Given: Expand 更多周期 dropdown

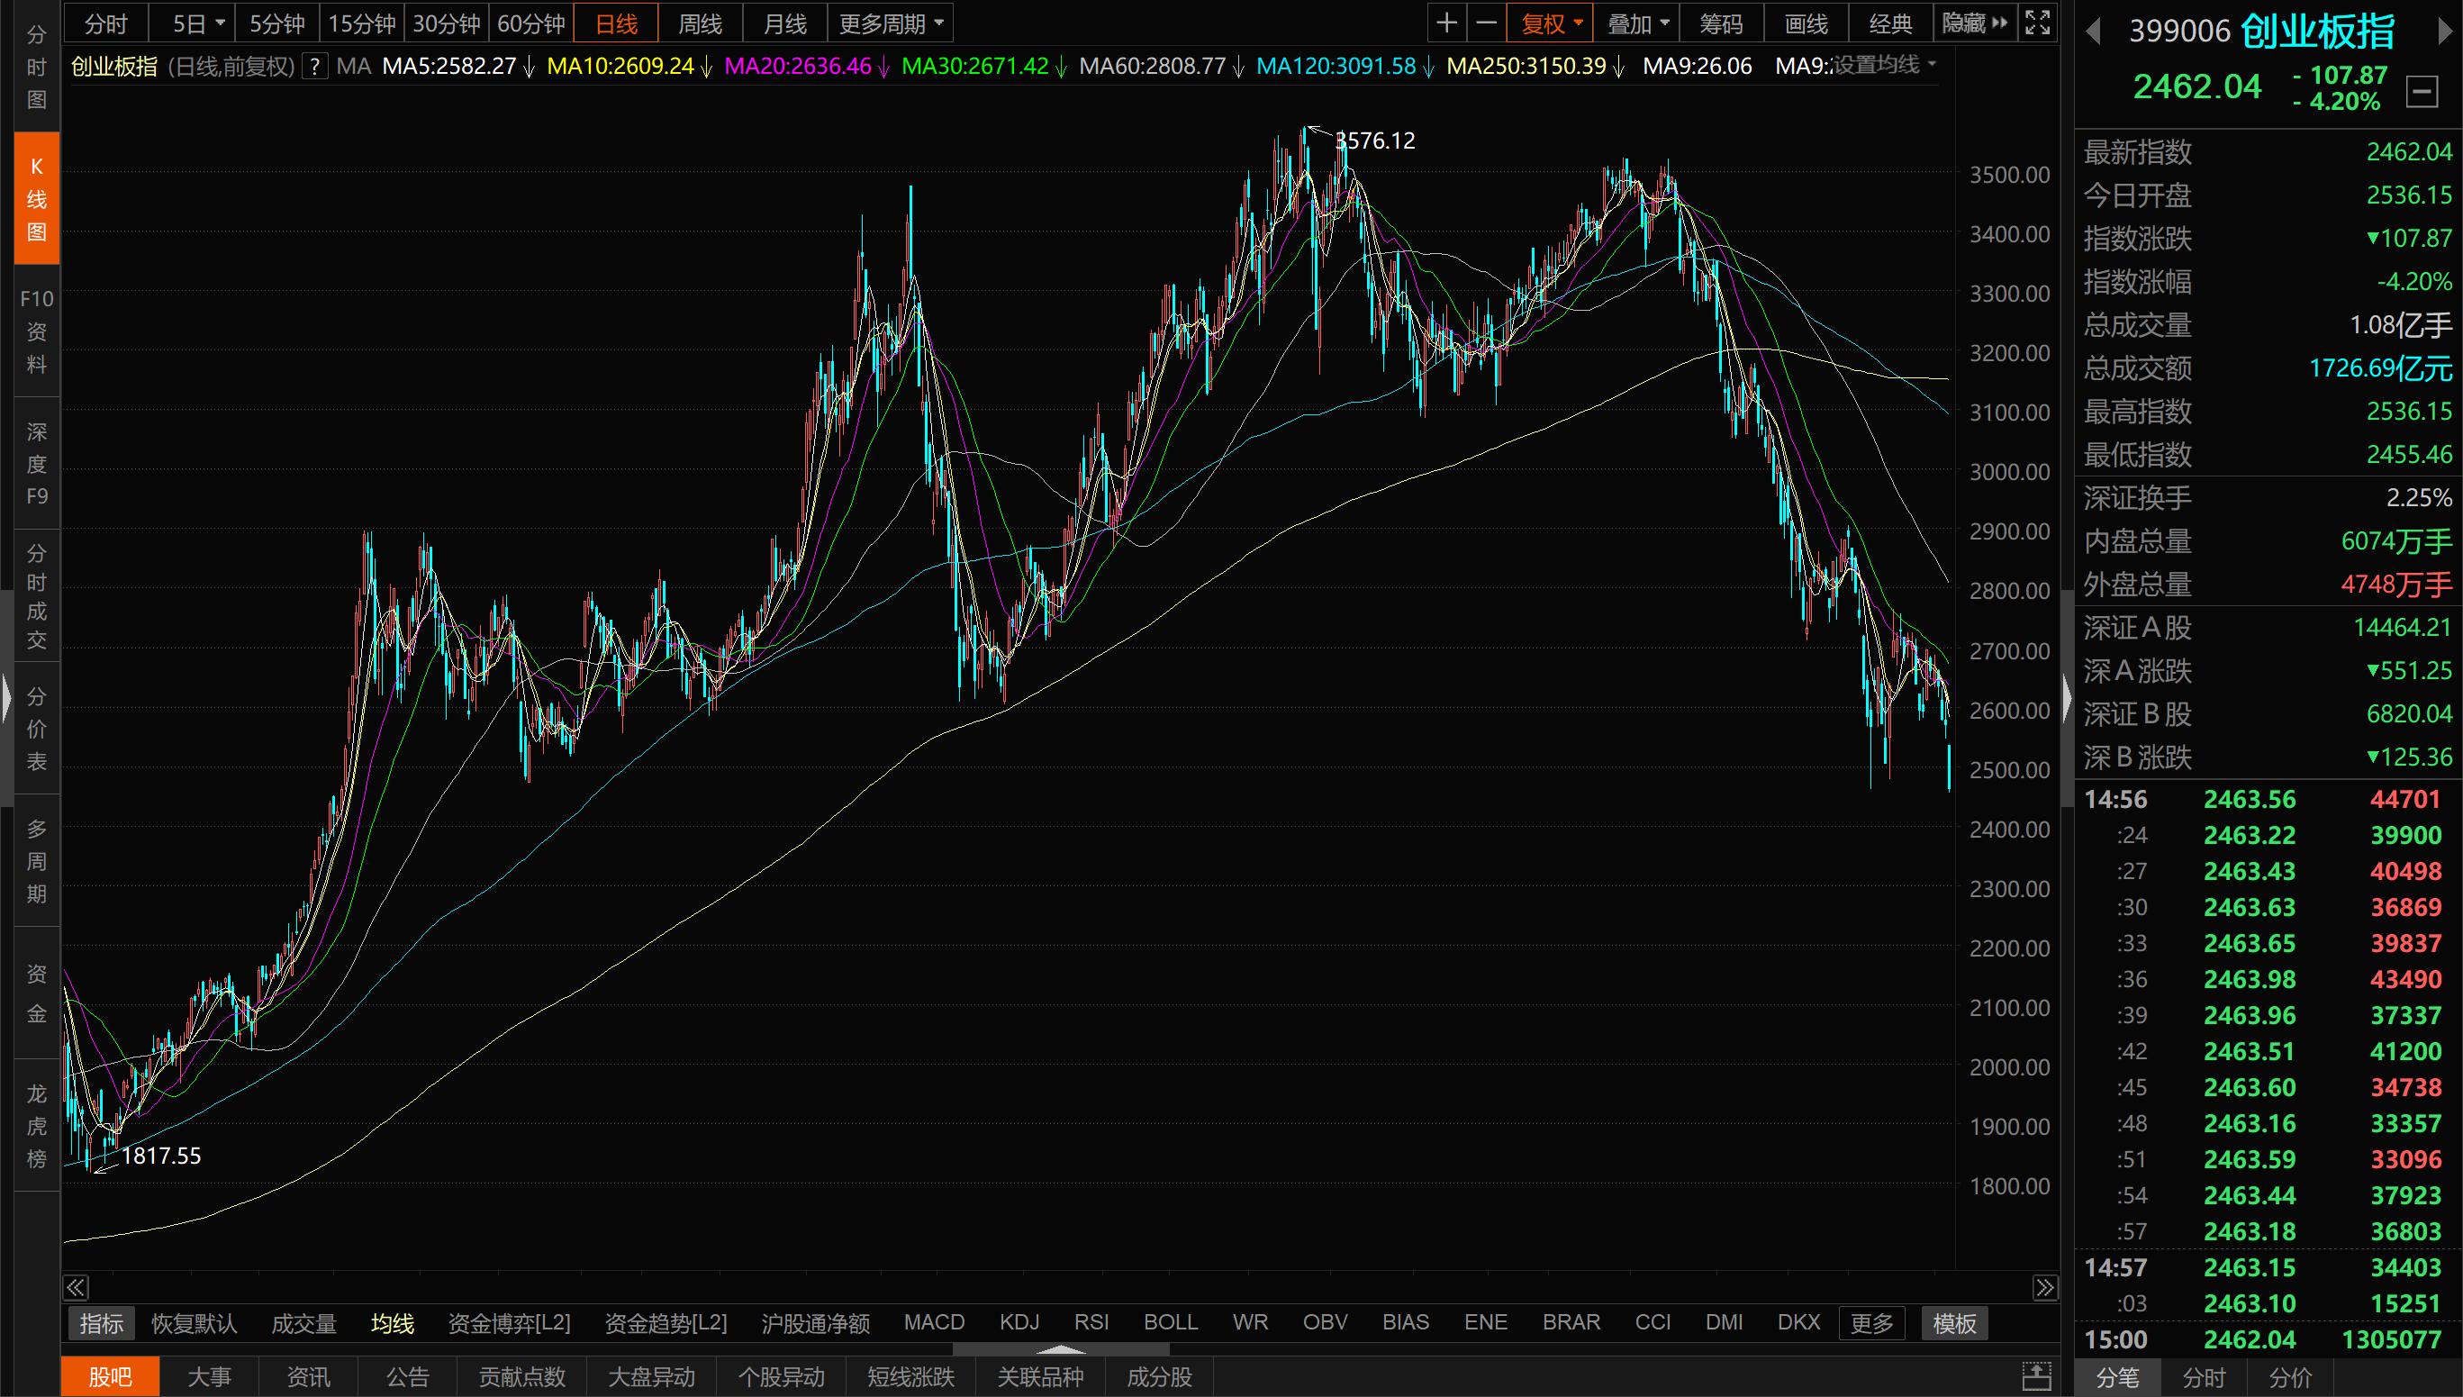Looking at the screenshot, I should pyautogui.click(x=890, y=23).
